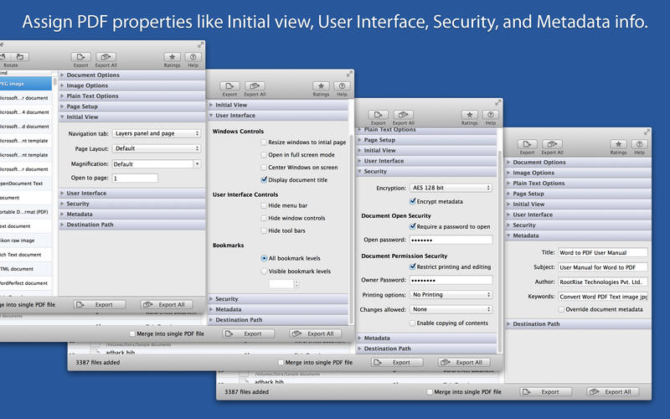This screenshot has height=419, width=670.
Task: Click bottom Export button in Initial View window
Action: (x=99, y=305)
